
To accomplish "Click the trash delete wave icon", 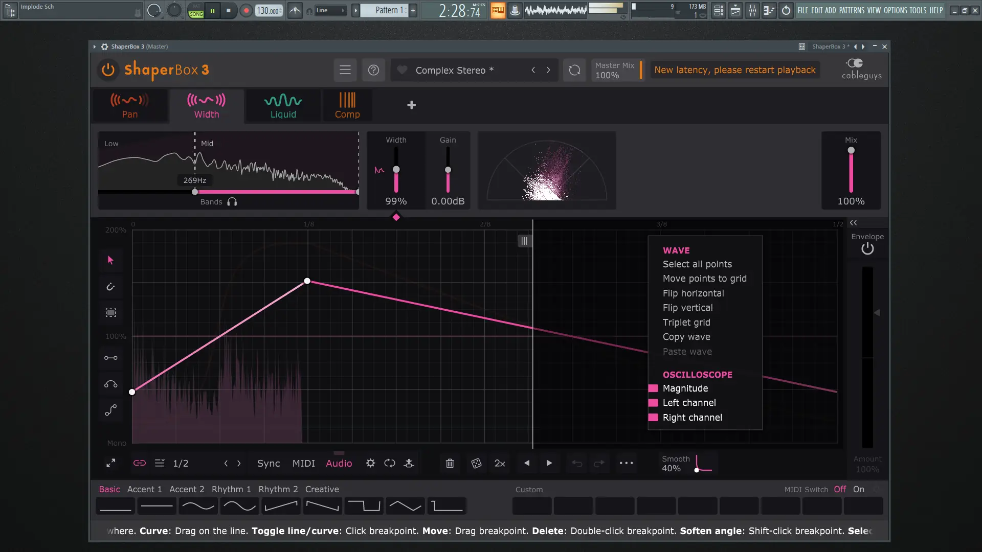I will [450, 463].
